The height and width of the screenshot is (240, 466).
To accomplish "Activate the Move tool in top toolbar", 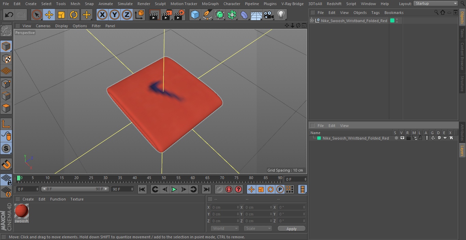I will tap(49, 15).
